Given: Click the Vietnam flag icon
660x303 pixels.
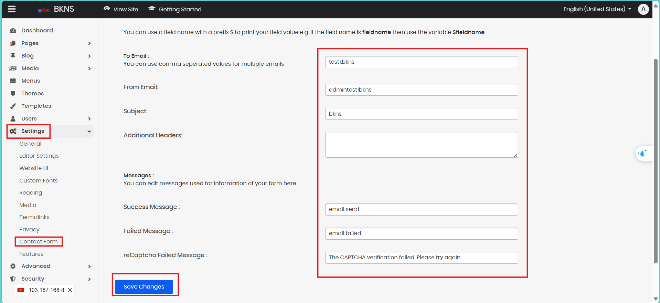Looking at the screenshot, I should coord(21,290).
